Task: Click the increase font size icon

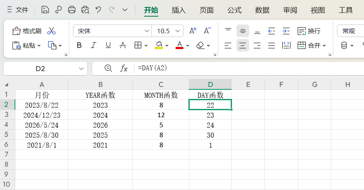Action: click(193, 31)
